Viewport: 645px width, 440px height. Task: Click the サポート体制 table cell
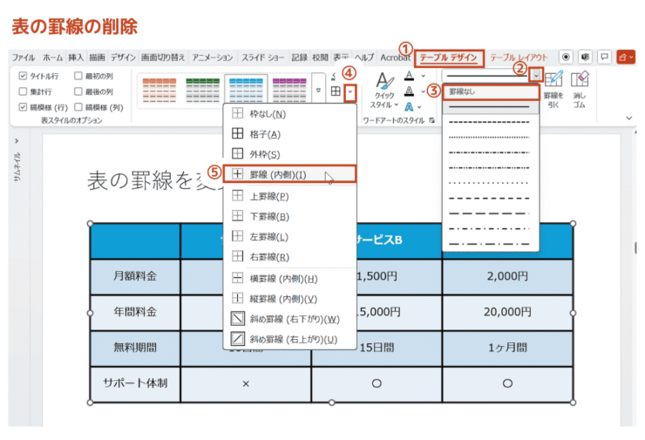[x=135, y=383]
